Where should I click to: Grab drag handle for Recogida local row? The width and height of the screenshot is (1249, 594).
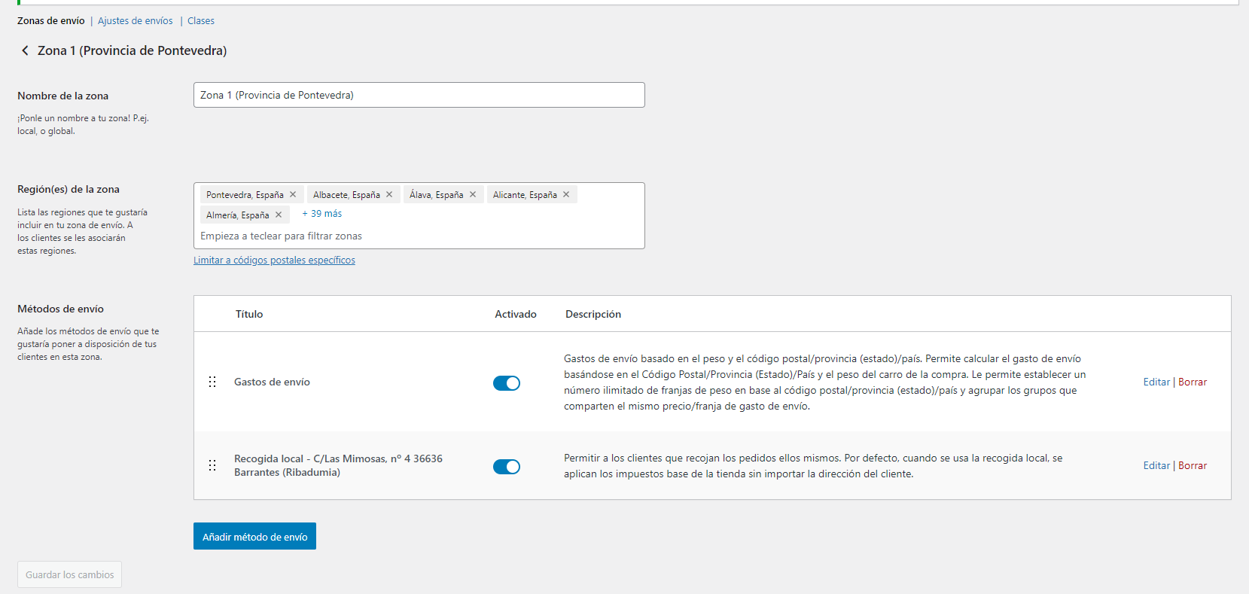click(212, 465)
